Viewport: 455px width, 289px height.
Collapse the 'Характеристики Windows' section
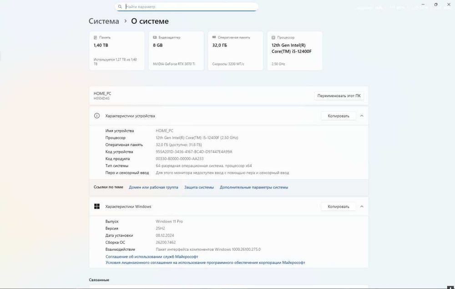click(x=362, y=207)
